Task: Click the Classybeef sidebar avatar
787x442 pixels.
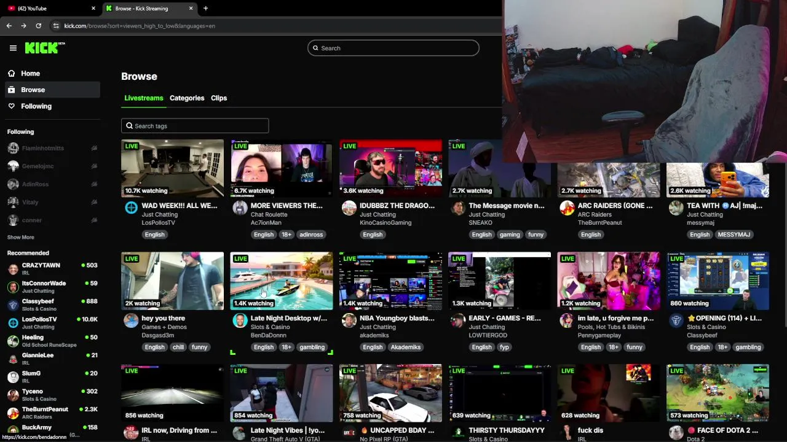Action: click(13, 304)
